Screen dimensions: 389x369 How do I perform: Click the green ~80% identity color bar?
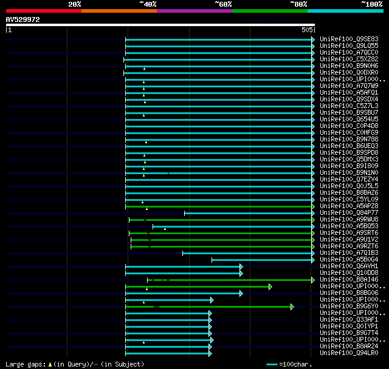point(270,11)
